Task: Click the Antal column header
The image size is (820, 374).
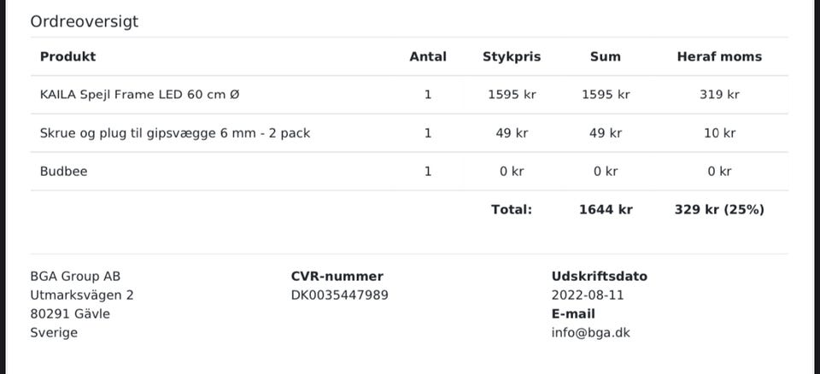Action: (x=428, y=56)
